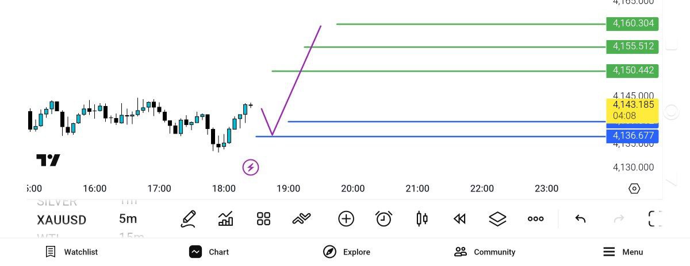Screen dimensions: 690x266
Task: Click the purple lightning bolt event marker
Action: [x=251, y=167]
